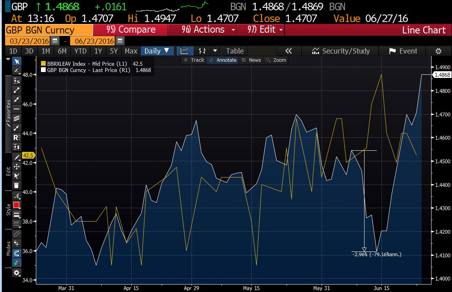Click the Edit pencil tool
Screen dimensions: 452x292
17,157
